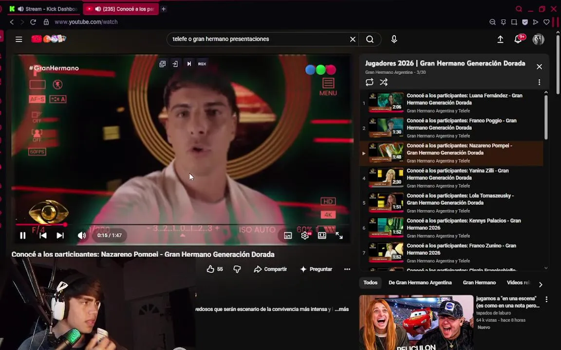This screenshot has height=350, width=561.
Task: Skip to previous playlist video
Action: pyautogui.click(x=43, y=235)
